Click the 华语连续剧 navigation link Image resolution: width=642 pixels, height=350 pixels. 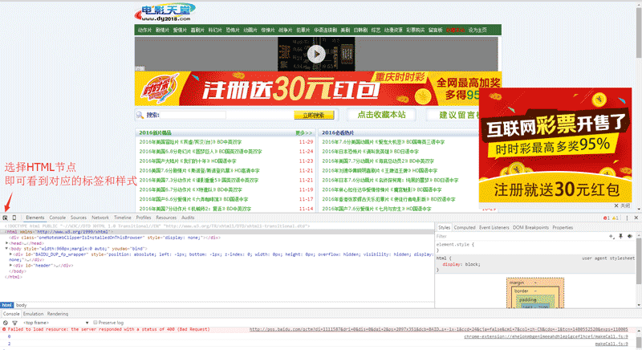coord(326,30)
